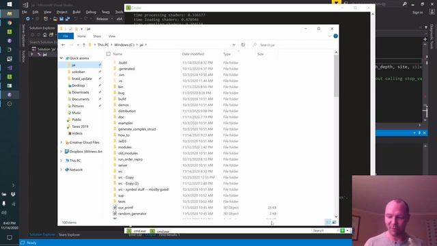Expand Creative Cloud Files node
The width and height of the screenshot is (437, 246).
[61, 142]
